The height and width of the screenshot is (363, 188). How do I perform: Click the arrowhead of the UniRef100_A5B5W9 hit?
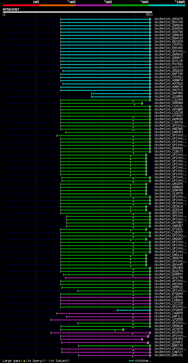142,103
